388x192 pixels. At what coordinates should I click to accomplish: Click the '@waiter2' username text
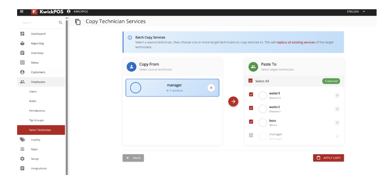coord(275,112)
